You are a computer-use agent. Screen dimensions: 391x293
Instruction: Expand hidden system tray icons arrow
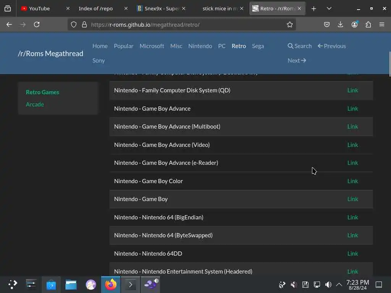click(339, 285)
